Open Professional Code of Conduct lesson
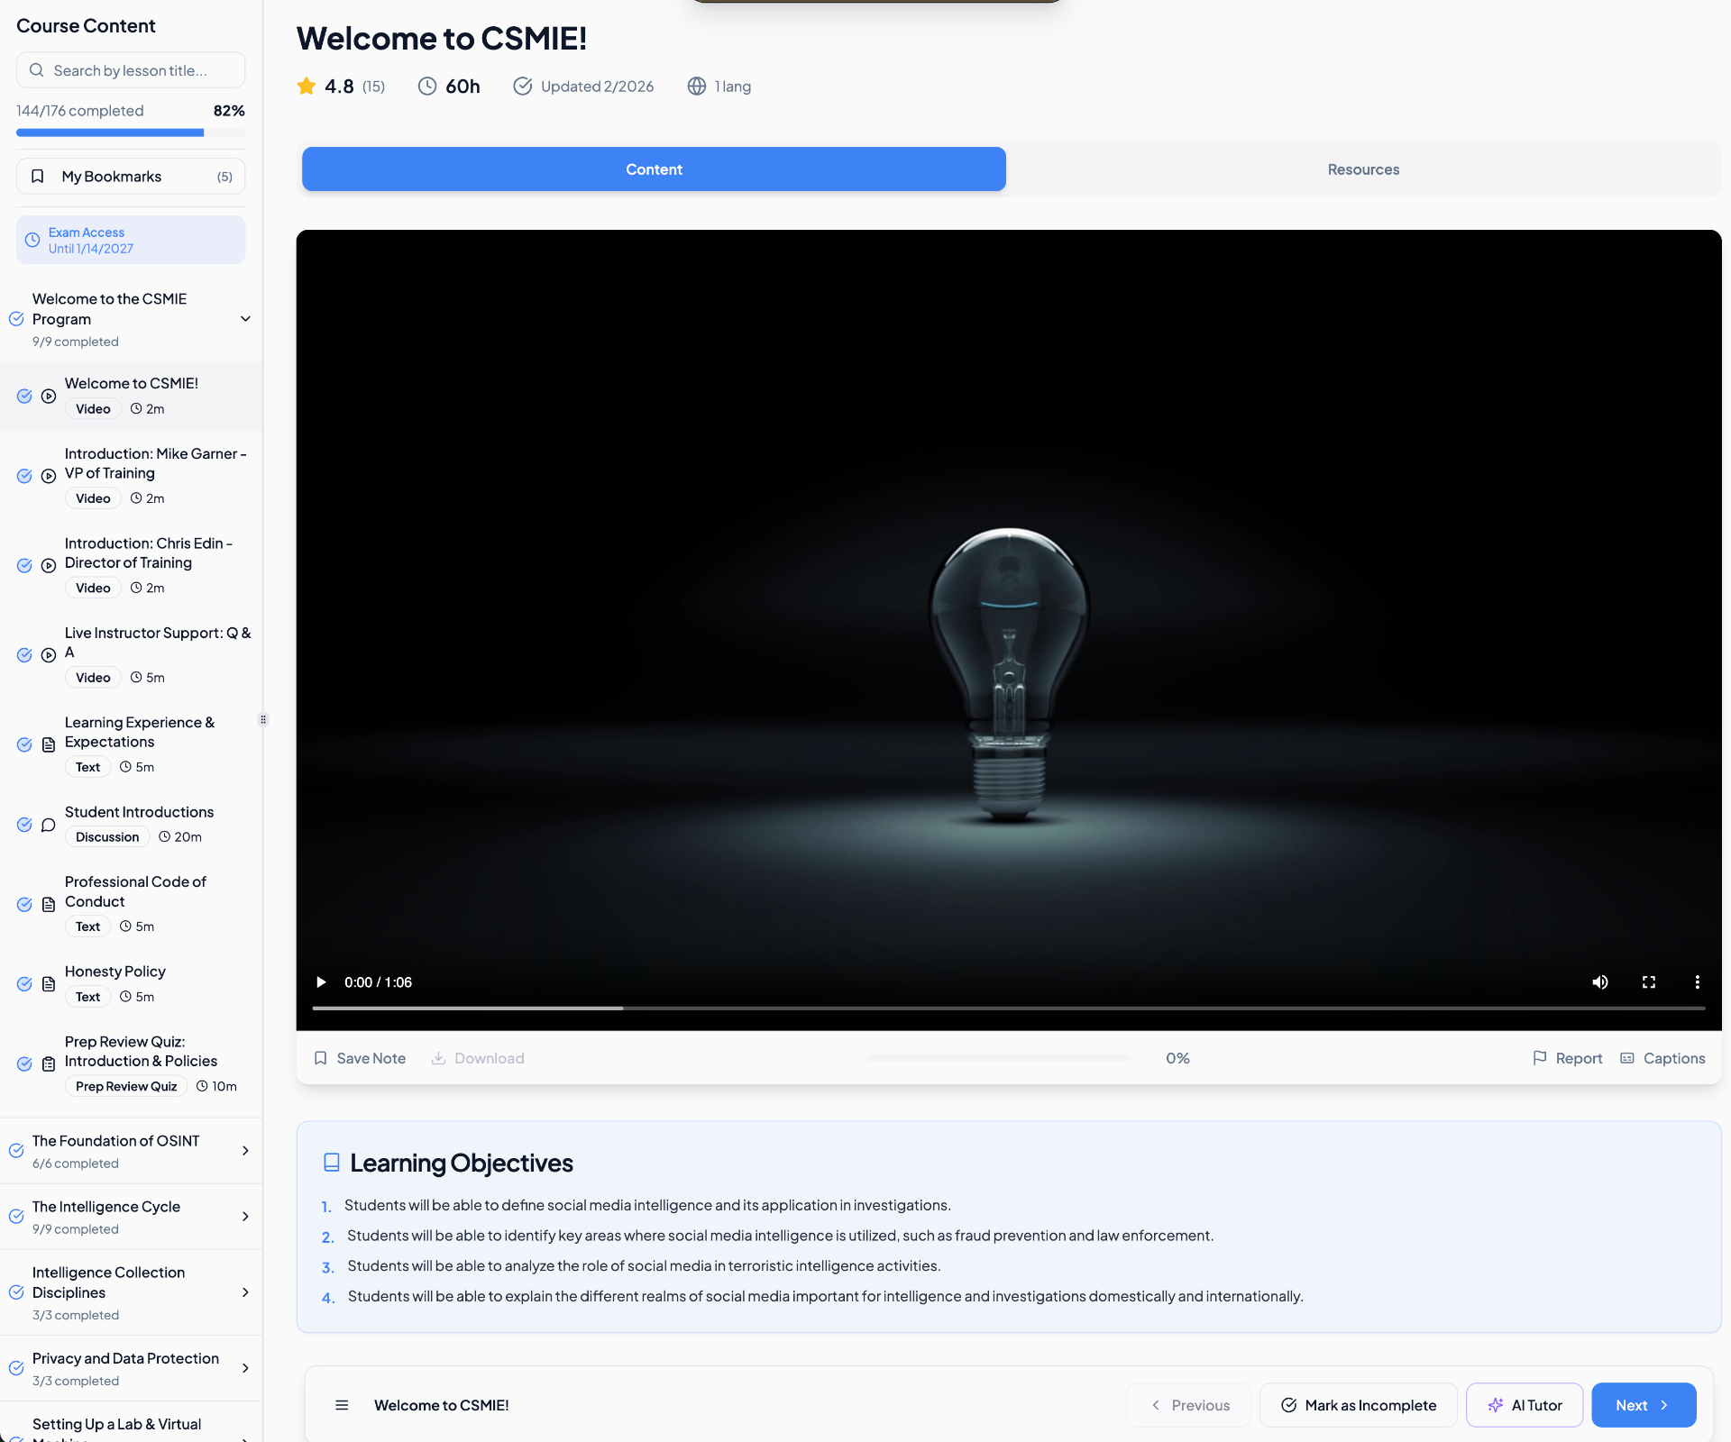Image resolution: width=1731 pixels, height=1442 pixels. point(131,903)
